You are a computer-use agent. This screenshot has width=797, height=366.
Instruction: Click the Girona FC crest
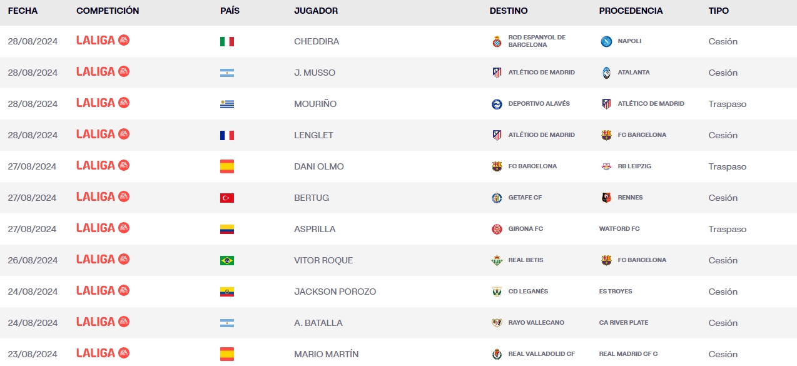[x=497, y=229]
